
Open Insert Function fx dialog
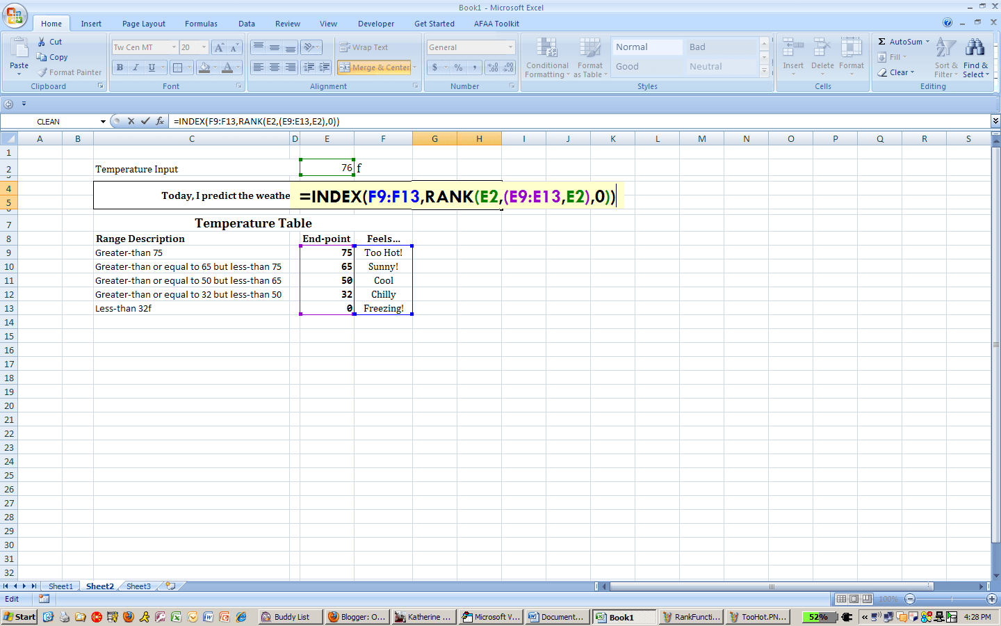160,121
